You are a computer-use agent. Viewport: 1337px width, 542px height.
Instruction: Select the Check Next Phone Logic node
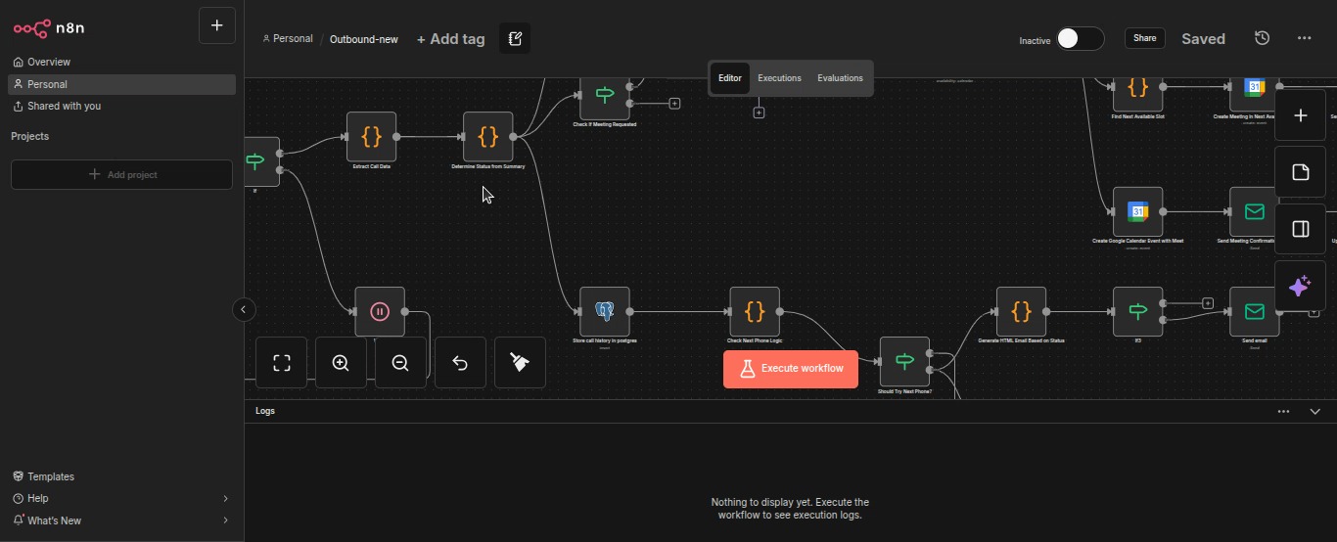click(x=755, y=312)
